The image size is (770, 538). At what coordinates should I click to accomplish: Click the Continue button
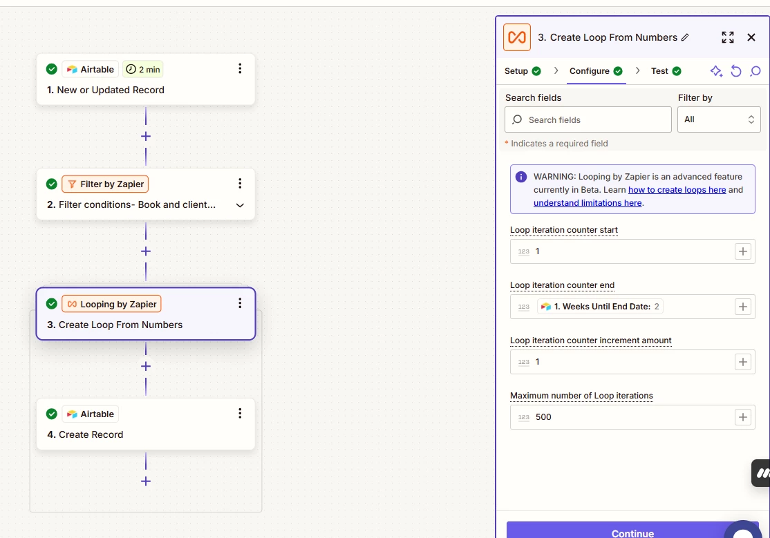632,530
